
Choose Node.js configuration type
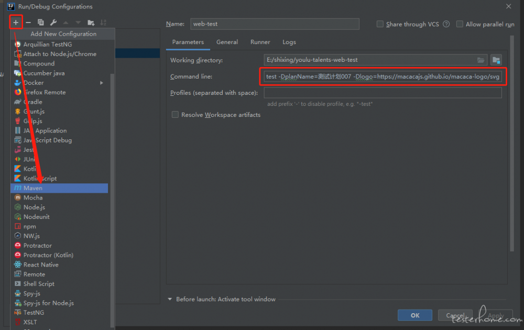click(59, 207)
